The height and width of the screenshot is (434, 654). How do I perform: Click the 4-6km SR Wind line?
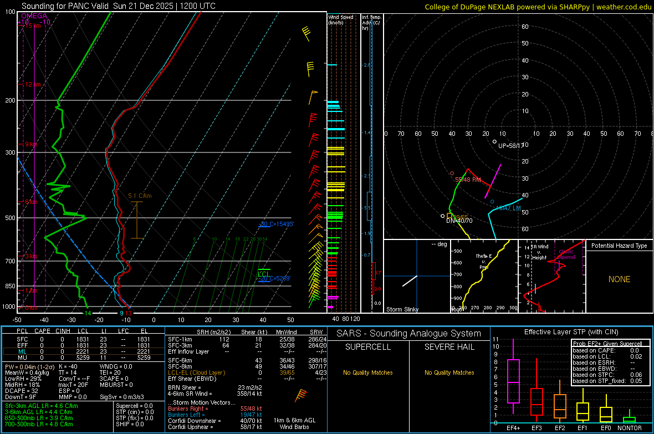215,394
